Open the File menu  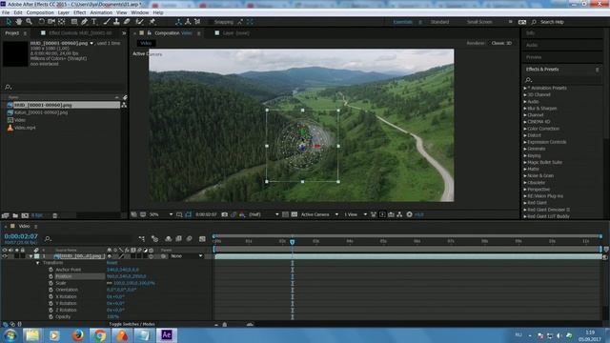click(x=6, y=12)
